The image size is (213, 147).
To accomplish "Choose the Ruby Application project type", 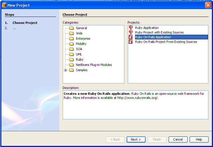I will (147, 28).
